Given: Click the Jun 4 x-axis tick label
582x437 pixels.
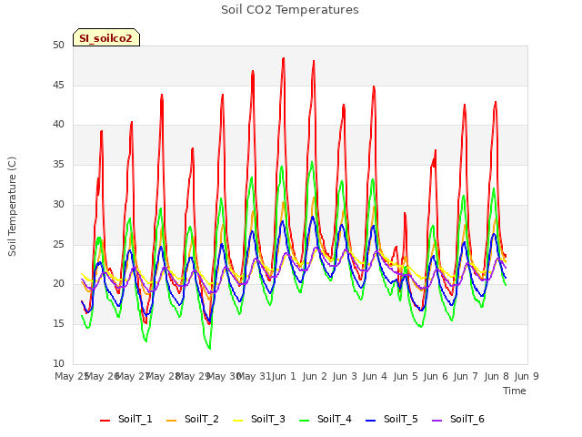Looking at the screenshot, I should [x=375, y=376].
